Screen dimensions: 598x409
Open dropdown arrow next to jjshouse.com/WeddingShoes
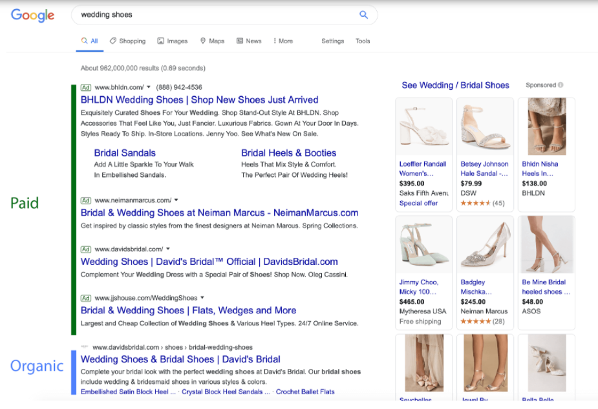(202, 298)
